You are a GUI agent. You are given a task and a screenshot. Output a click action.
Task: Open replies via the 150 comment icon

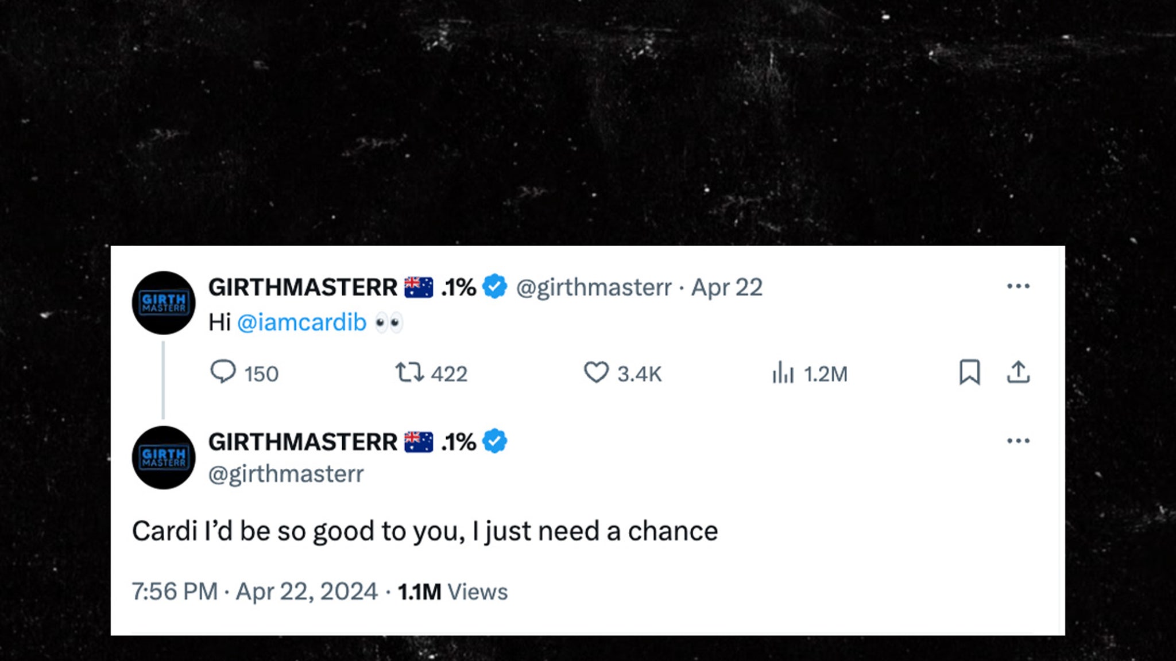coord(223,372)
